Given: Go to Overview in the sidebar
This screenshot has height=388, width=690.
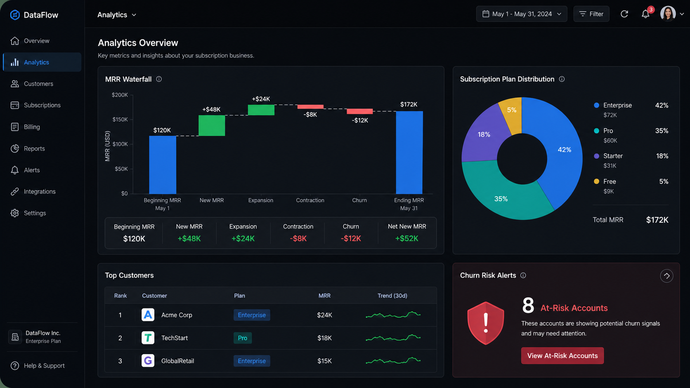Looking at the screenshot, I should click(42, 41).
